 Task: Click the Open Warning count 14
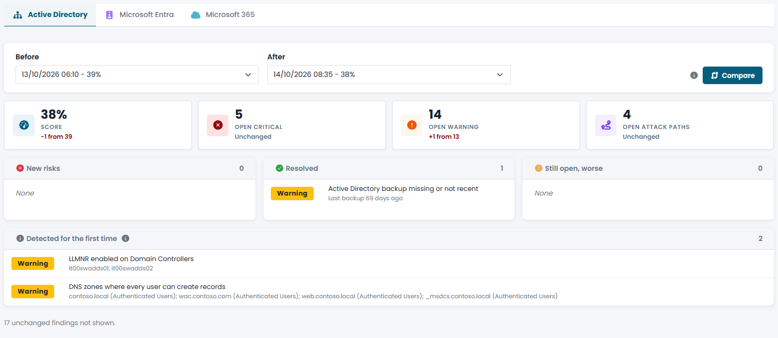[435, 115]
